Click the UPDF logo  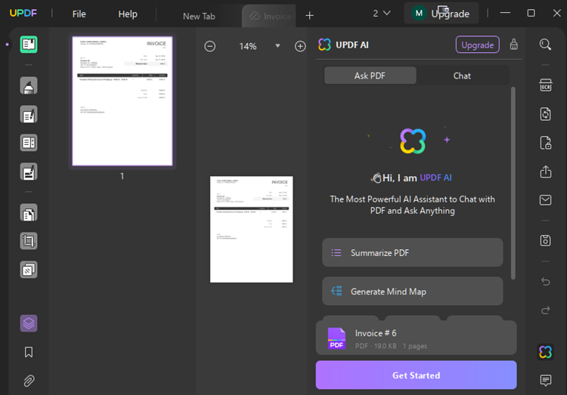point(23,14)
